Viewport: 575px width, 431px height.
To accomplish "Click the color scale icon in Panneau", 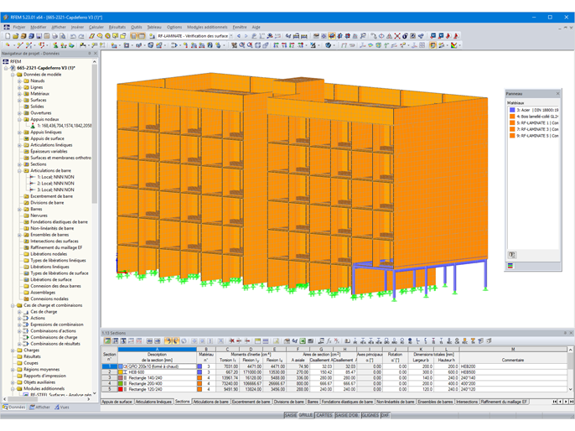I will (510, 266).
